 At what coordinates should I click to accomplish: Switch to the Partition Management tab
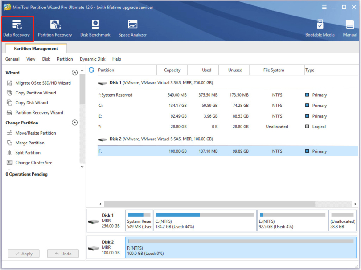tap(35, 49)
